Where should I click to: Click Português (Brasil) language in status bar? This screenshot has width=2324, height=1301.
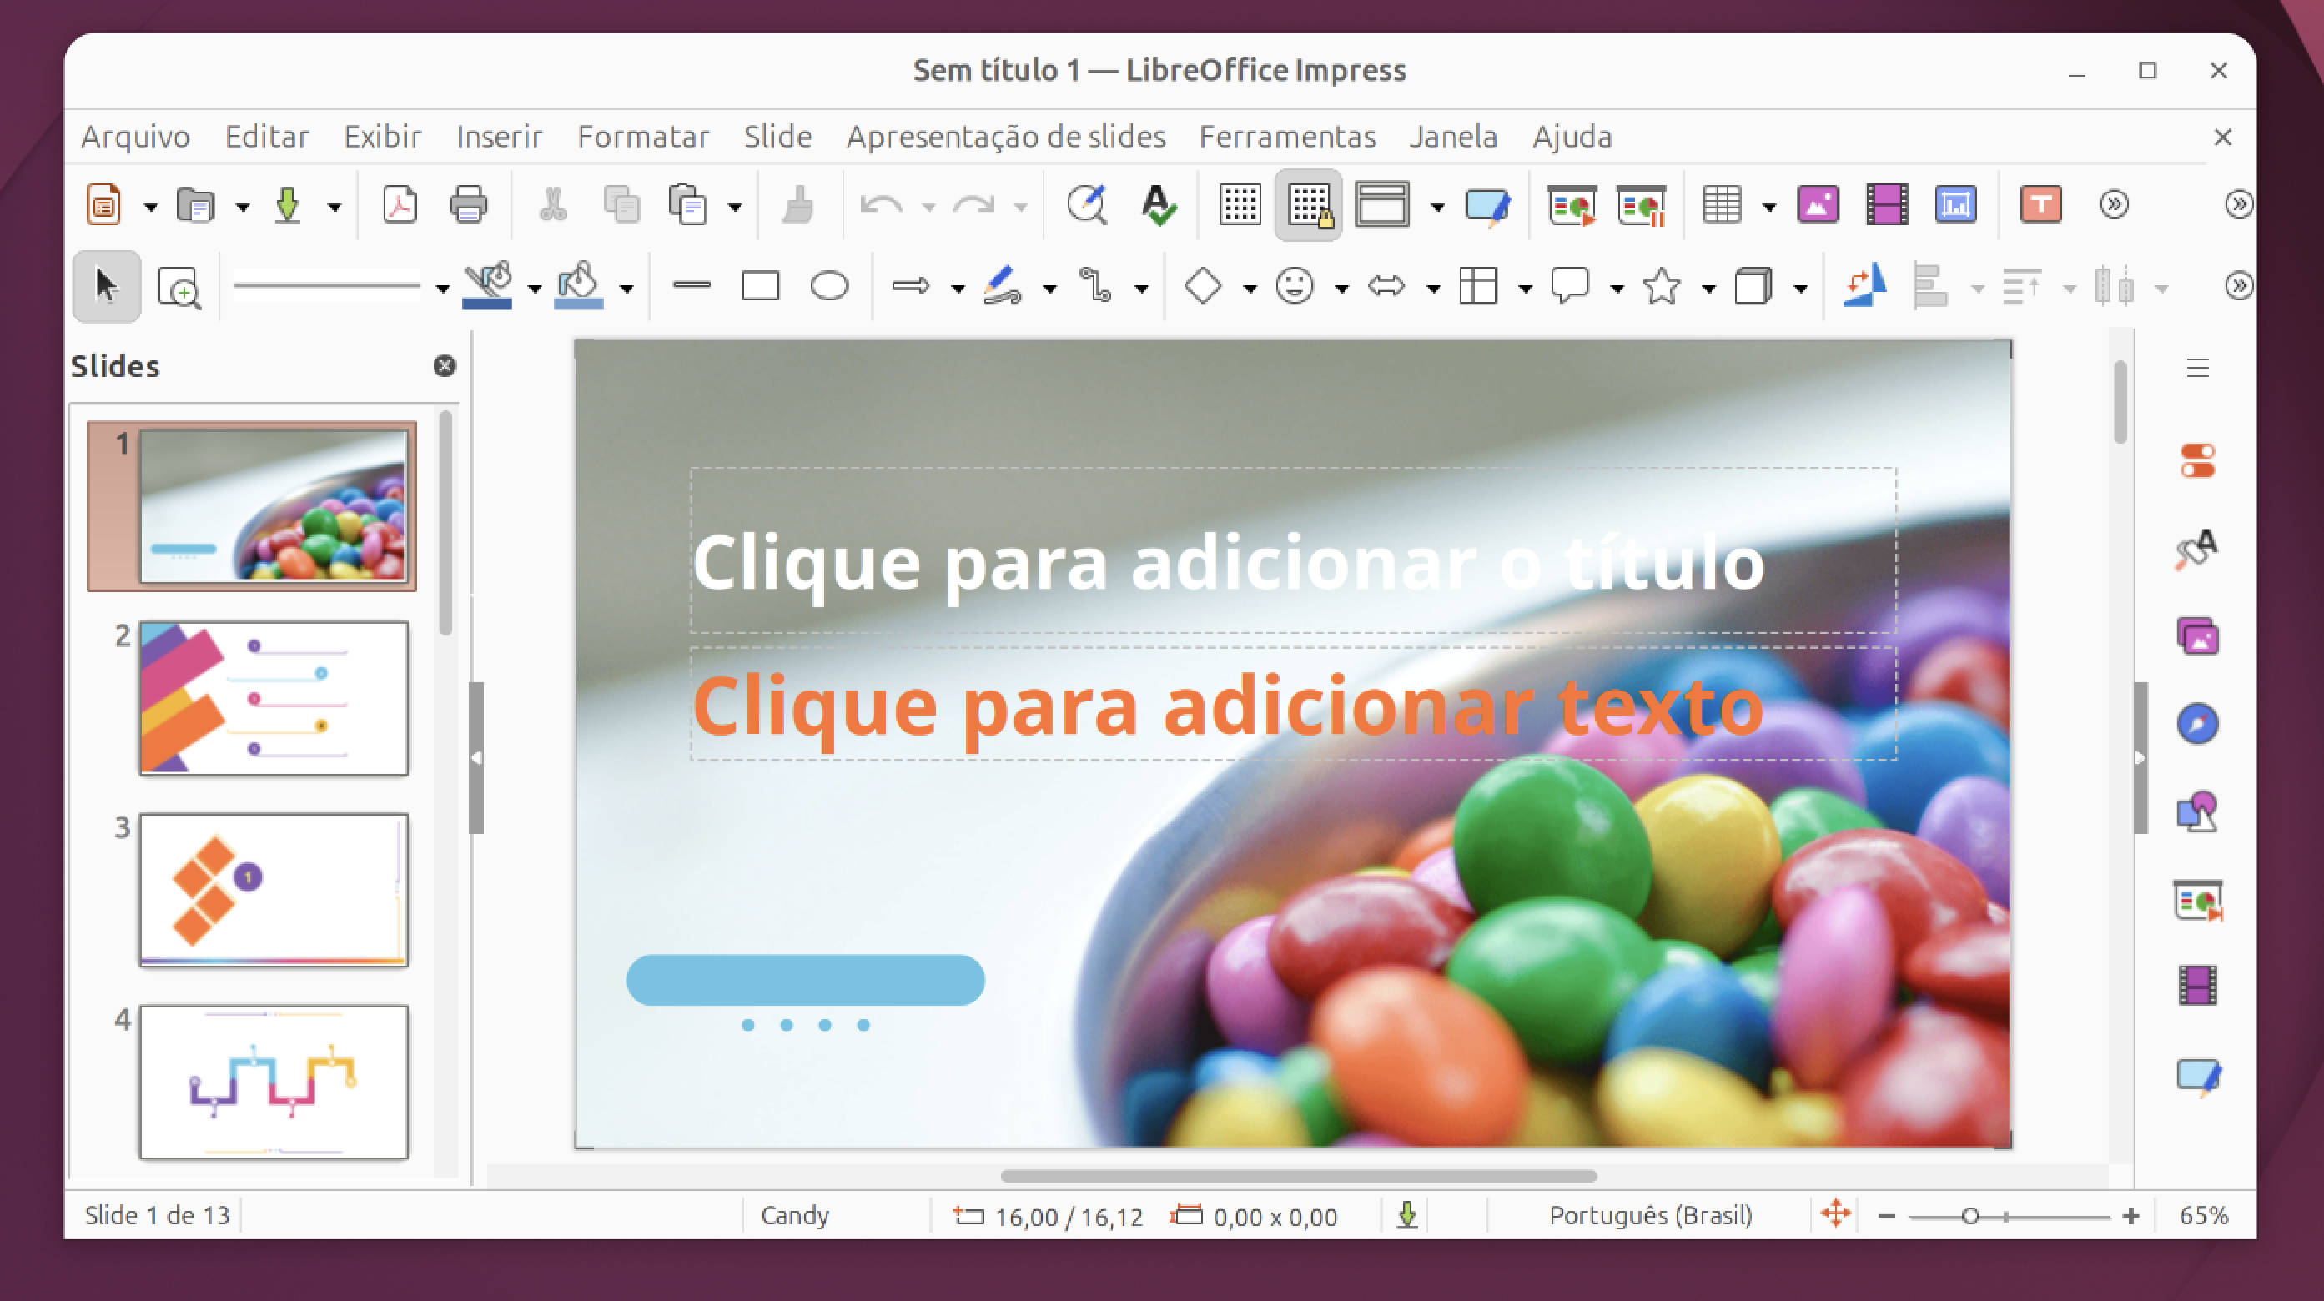(1650, 1215)
